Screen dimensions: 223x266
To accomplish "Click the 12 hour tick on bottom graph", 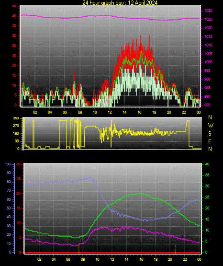I will [x=112, y=259].
